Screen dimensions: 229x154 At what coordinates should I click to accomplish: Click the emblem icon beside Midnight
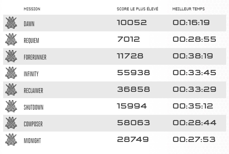pyautogui.click(x=11, y=140)
